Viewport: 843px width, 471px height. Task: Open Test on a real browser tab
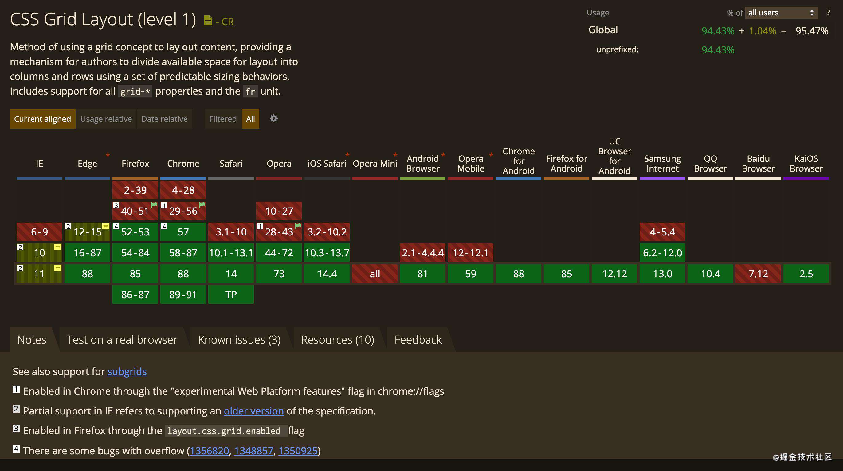click(x=122, y=340)
